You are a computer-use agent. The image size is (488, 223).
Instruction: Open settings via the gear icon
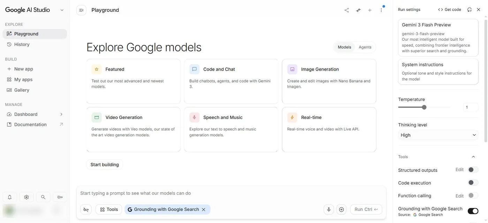(26, 197)
